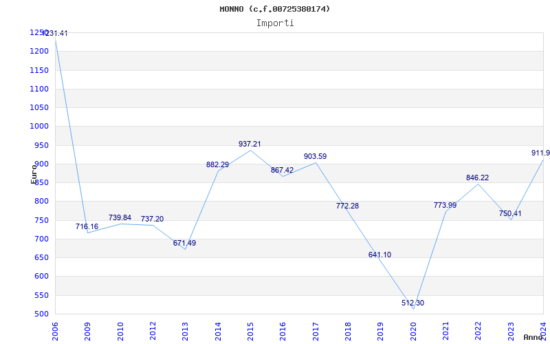Screen dimensions: 550x344
Task: Click the 700 y-axis tick label
Action: pyautogui.click(x=41, y=239)
